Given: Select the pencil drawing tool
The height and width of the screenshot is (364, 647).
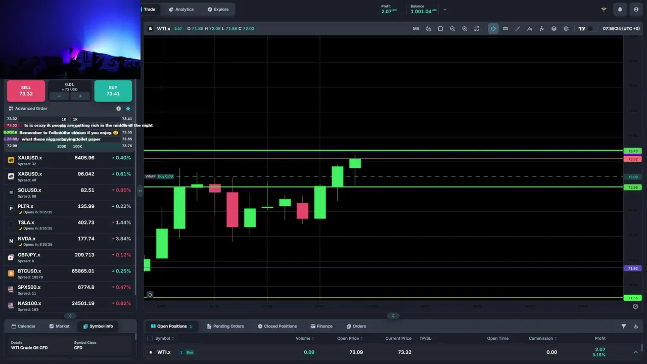Looking at the screenshot, I should (518, 29).
